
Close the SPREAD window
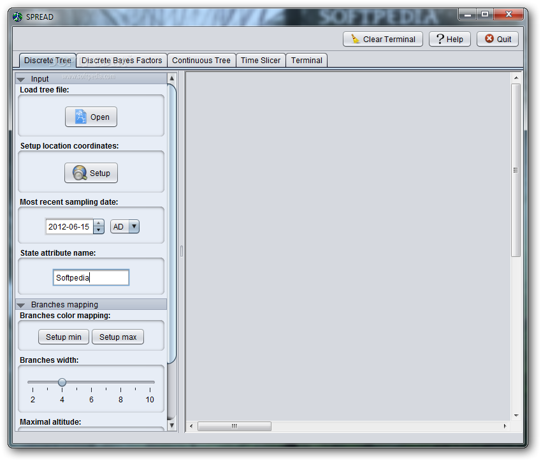point(509,15)
